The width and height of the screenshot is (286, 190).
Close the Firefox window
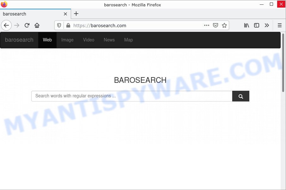click(x=281, y=4)
